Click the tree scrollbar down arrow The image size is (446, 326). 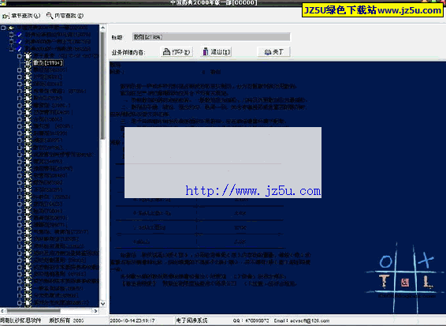tap(102, 304)
